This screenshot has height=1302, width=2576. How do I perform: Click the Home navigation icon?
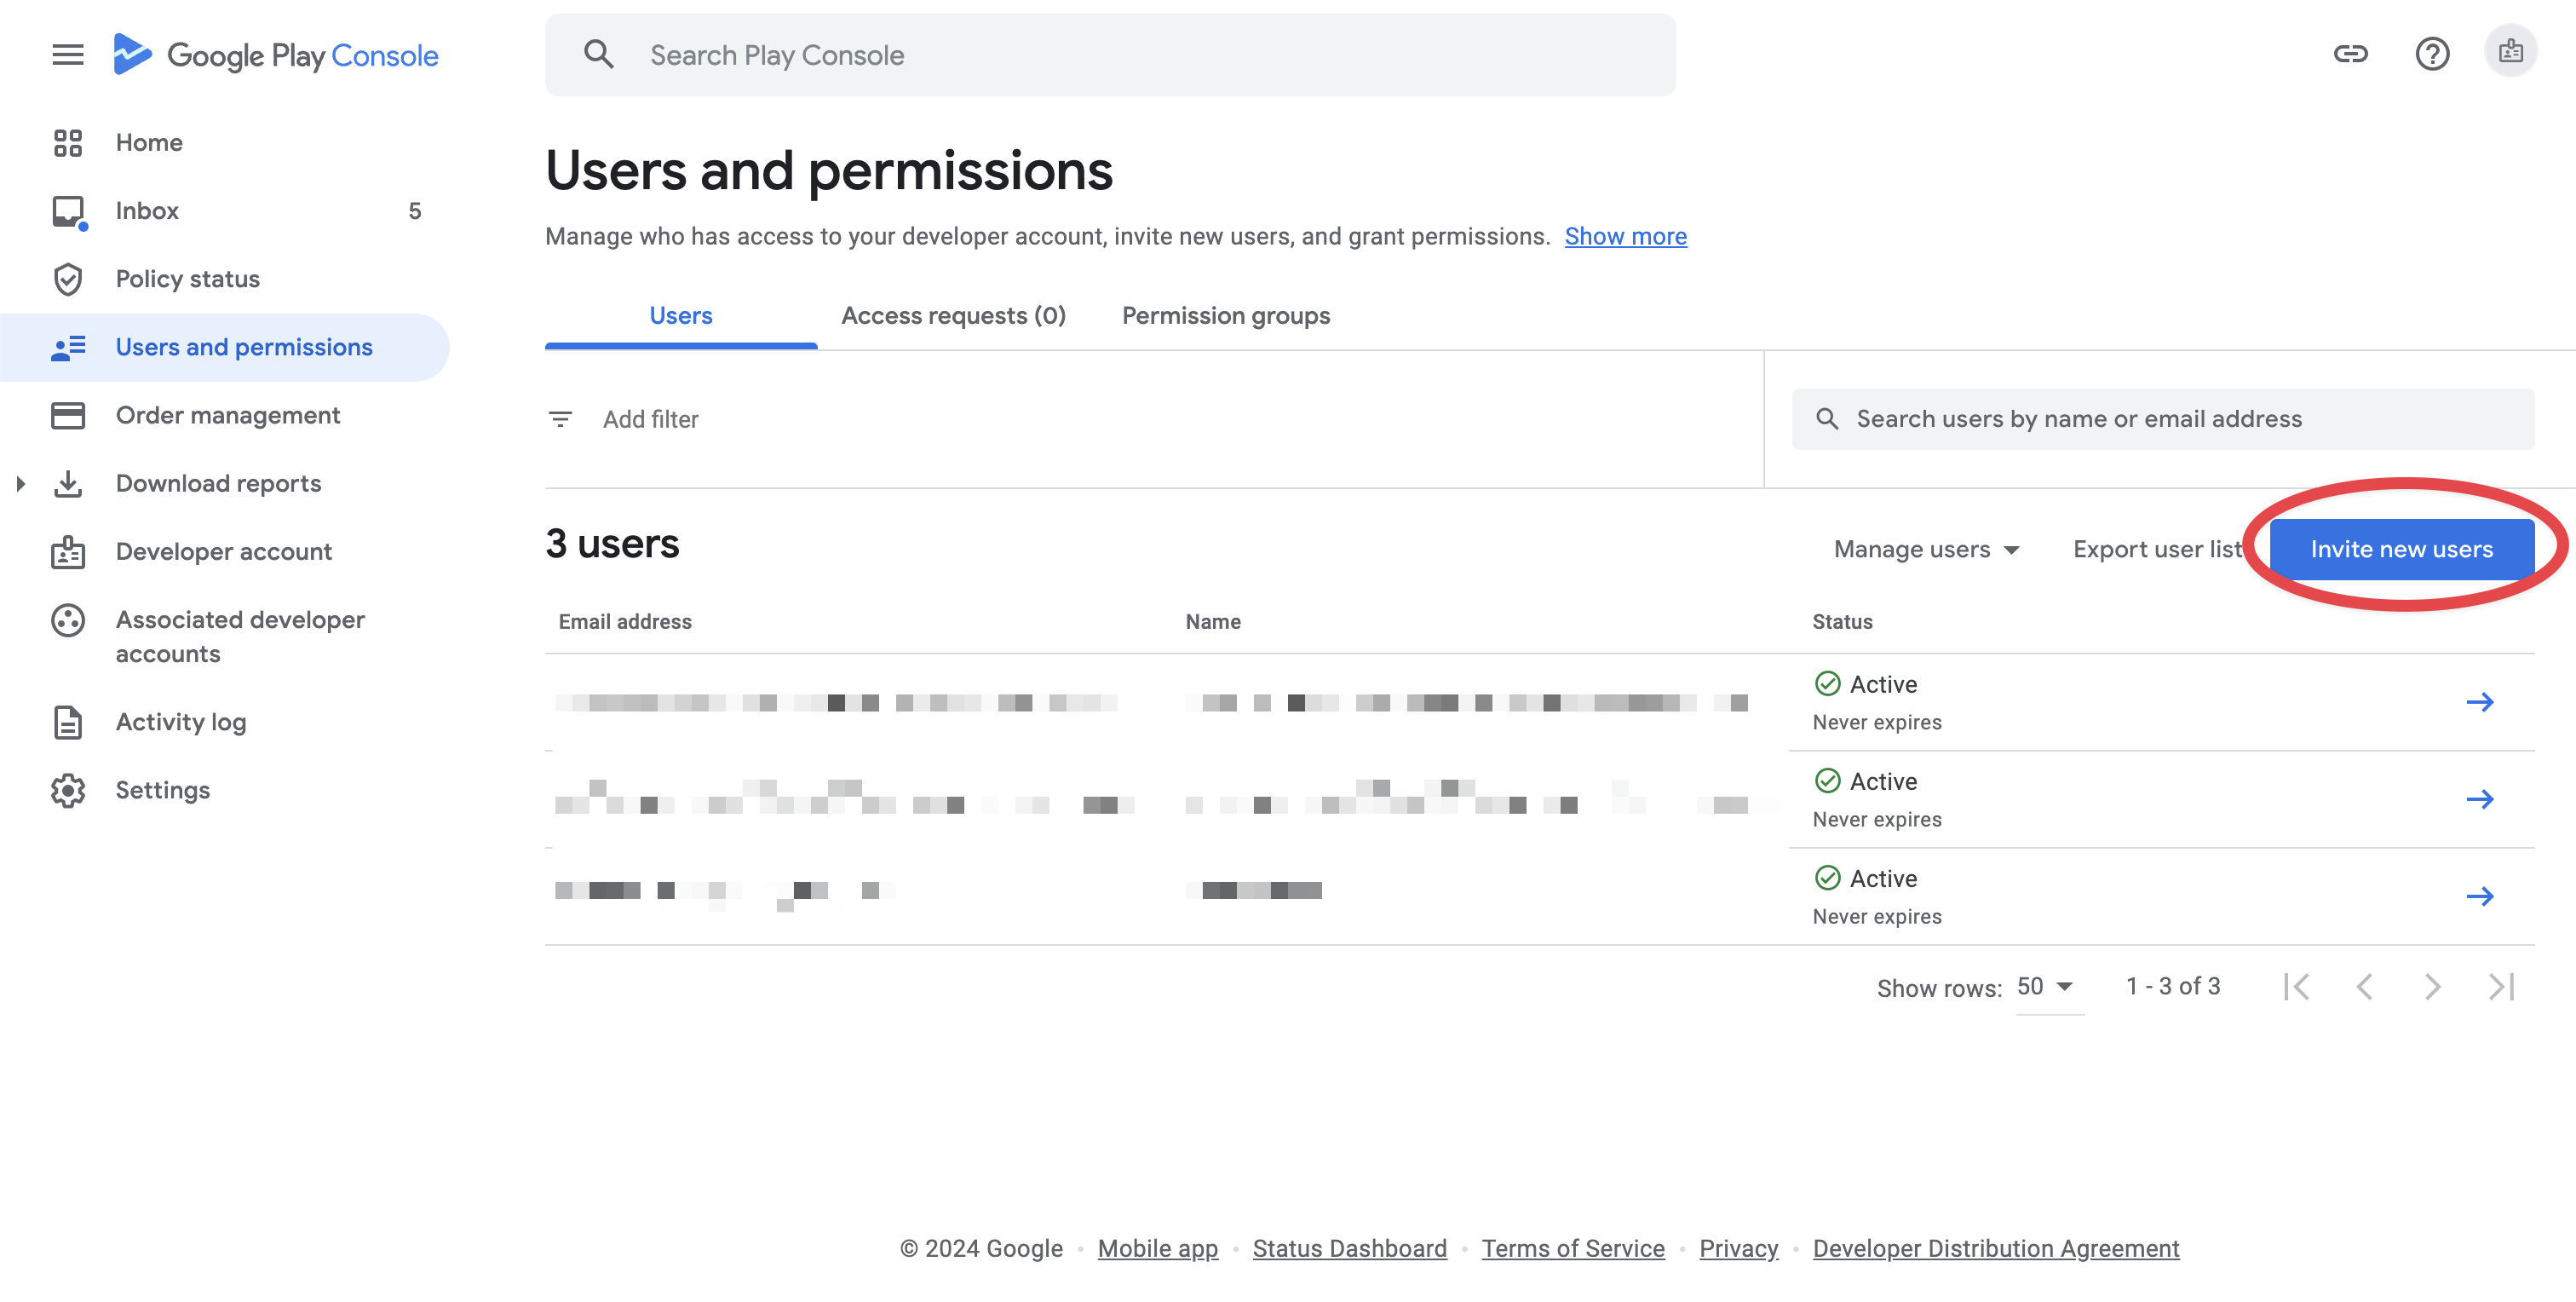tap(68, 141)
